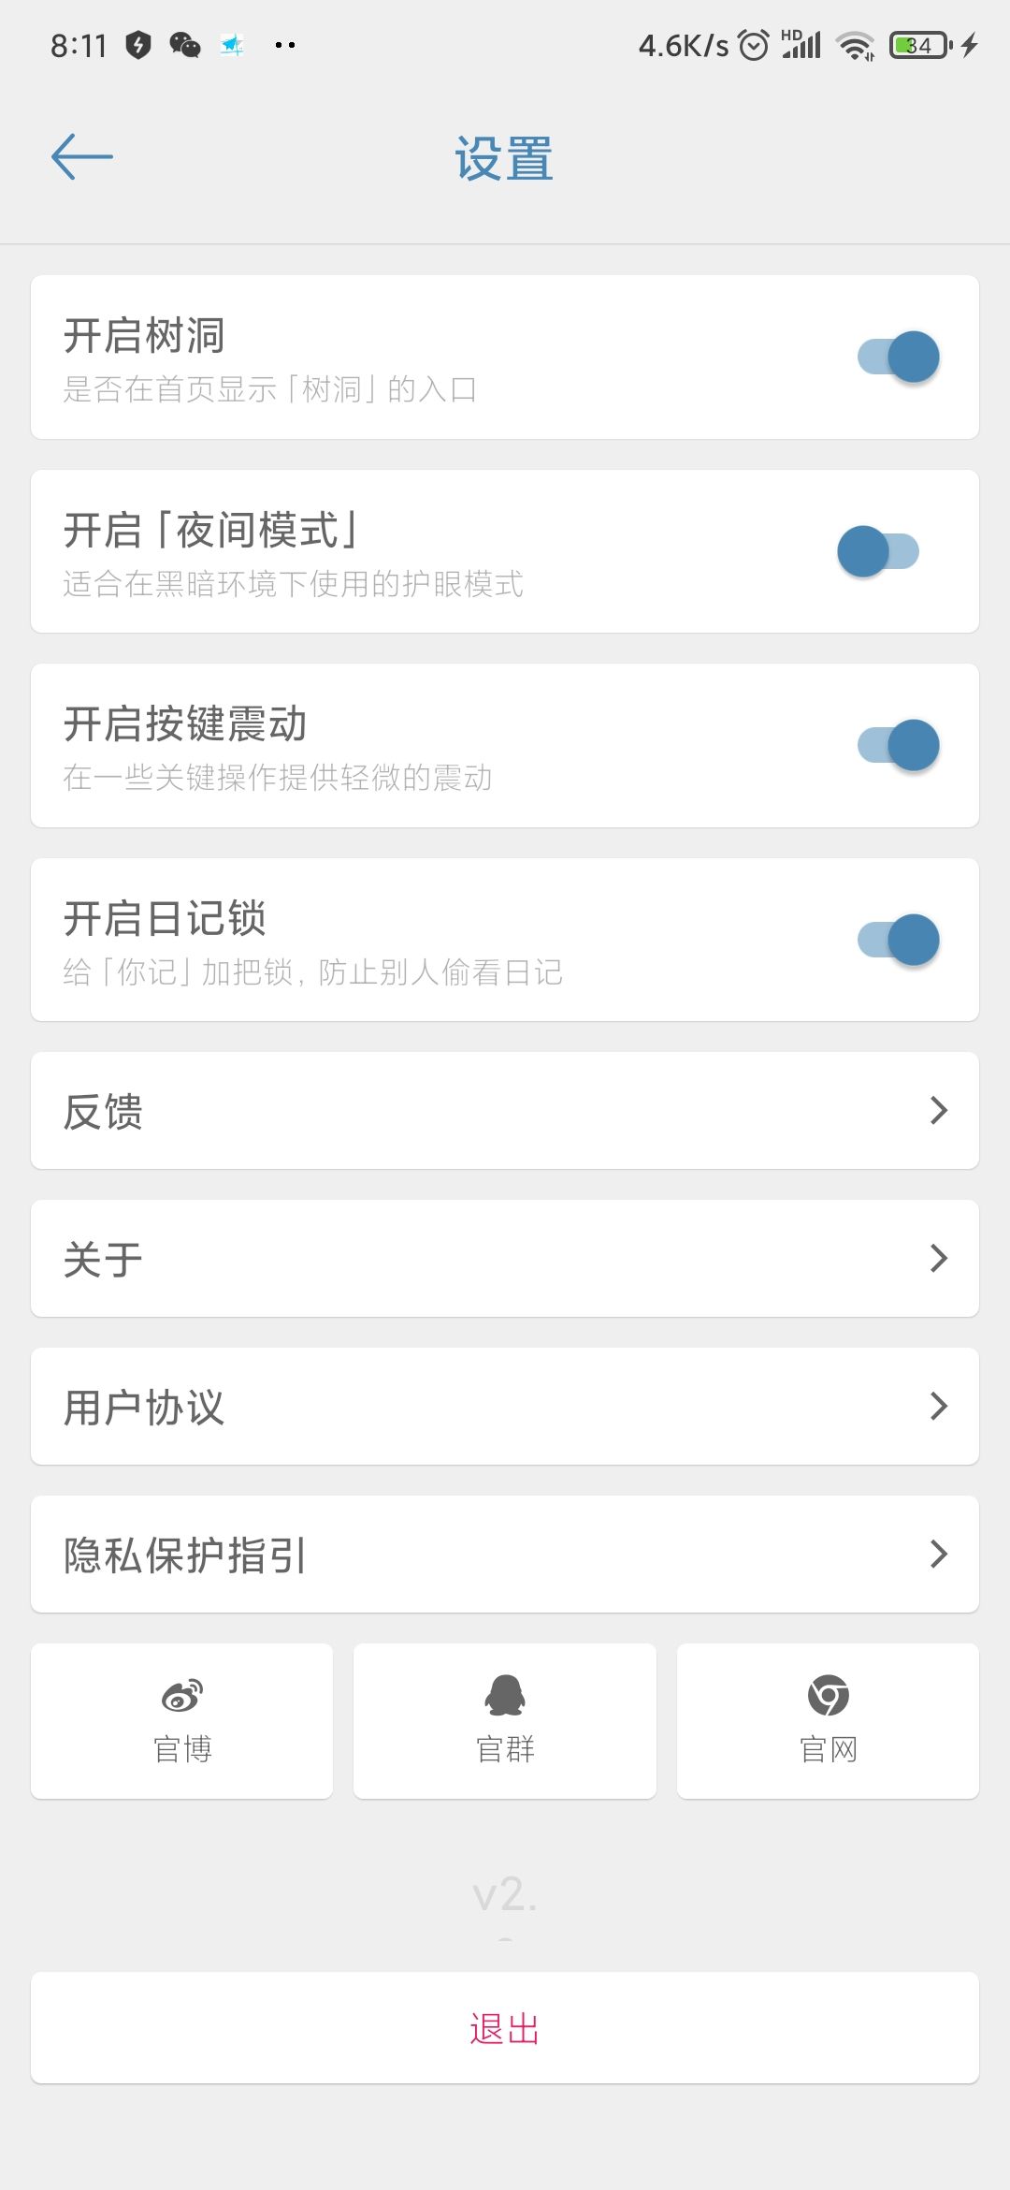Tap the Wi-Fi status icon
Viewport: 1010px width, 2190px height.
click(855, 45)
